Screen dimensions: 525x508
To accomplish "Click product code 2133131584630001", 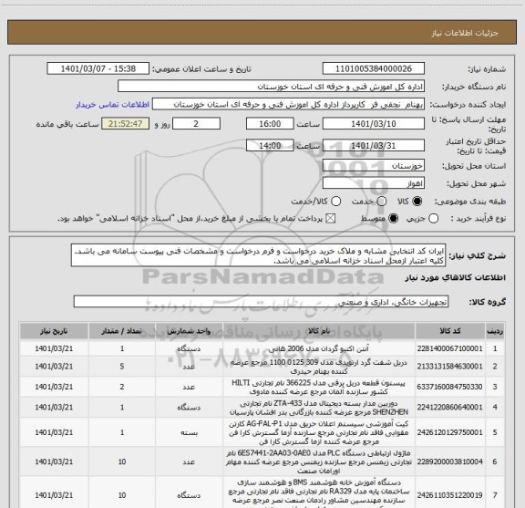I will click(x=450, y=367).
